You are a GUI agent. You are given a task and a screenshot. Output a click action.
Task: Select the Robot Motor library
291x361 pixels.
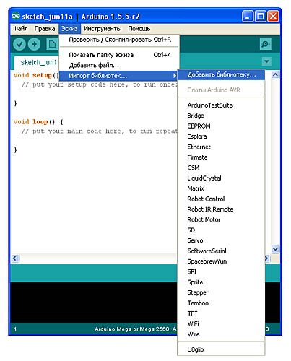(x=221, y=219)
